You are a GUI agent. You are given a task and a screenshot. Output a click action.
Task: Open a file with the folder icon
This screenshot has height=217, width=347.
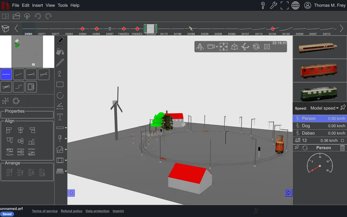pos(16,16)
